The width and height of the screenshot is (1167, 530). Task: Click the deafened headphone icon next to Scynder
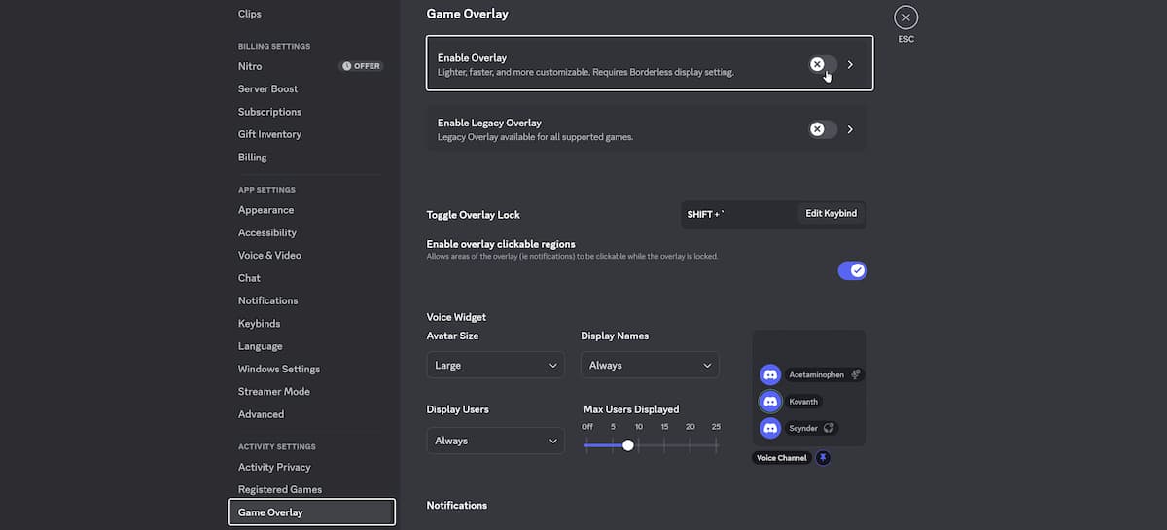tap(829, 428)
